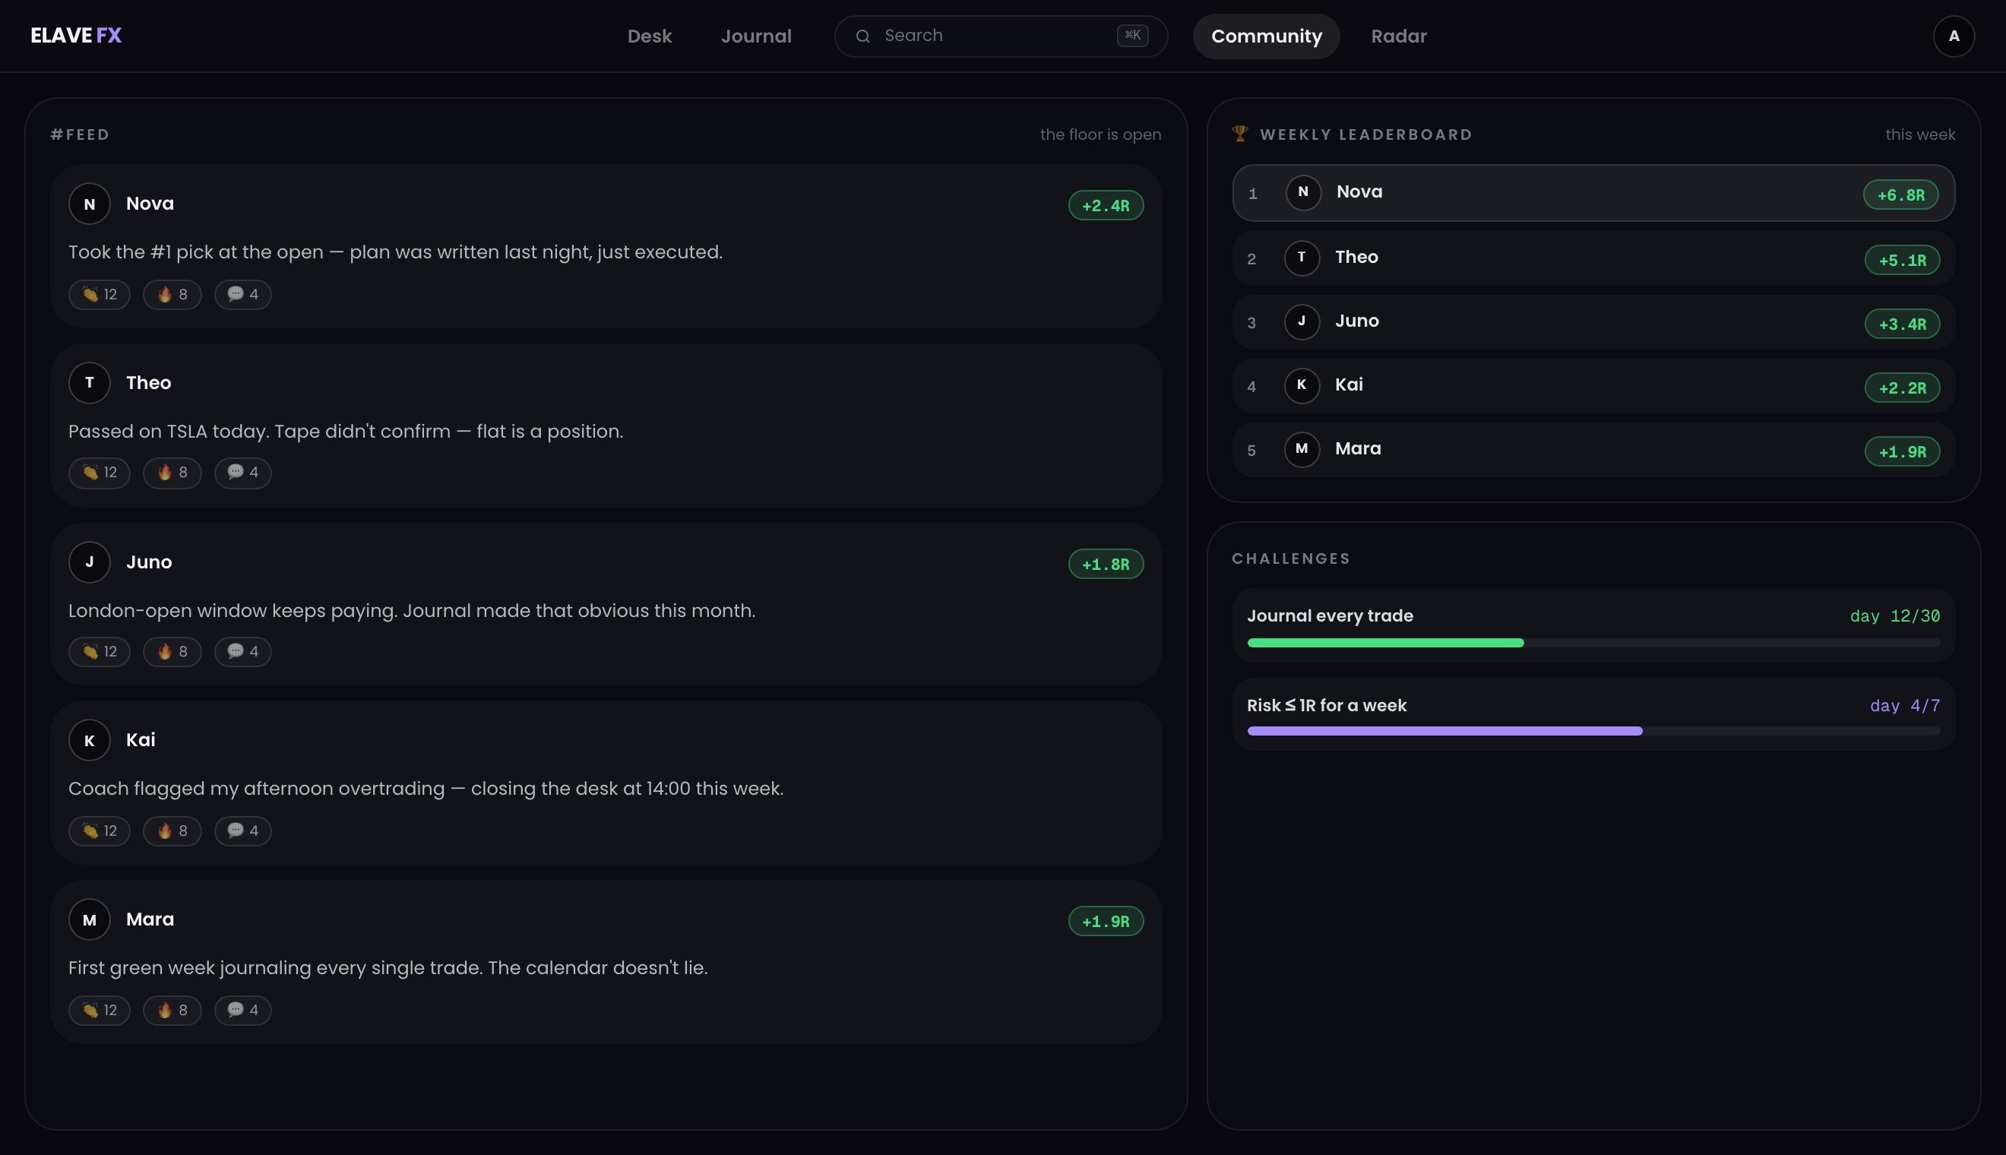Click the +1.9R badge on Mara's post
The width and height of the screenshot is (2006, 1155).
point(1106,921)
